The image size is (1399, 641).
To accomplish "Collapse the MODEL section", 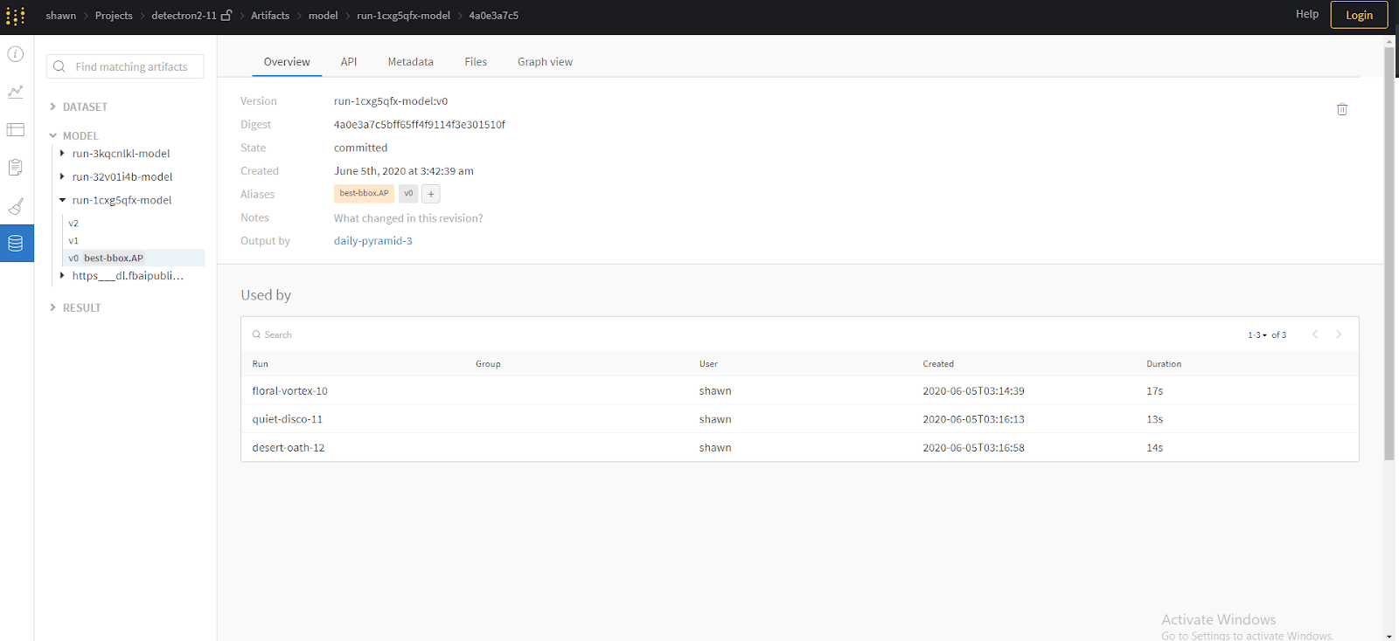I will point(53,136).
